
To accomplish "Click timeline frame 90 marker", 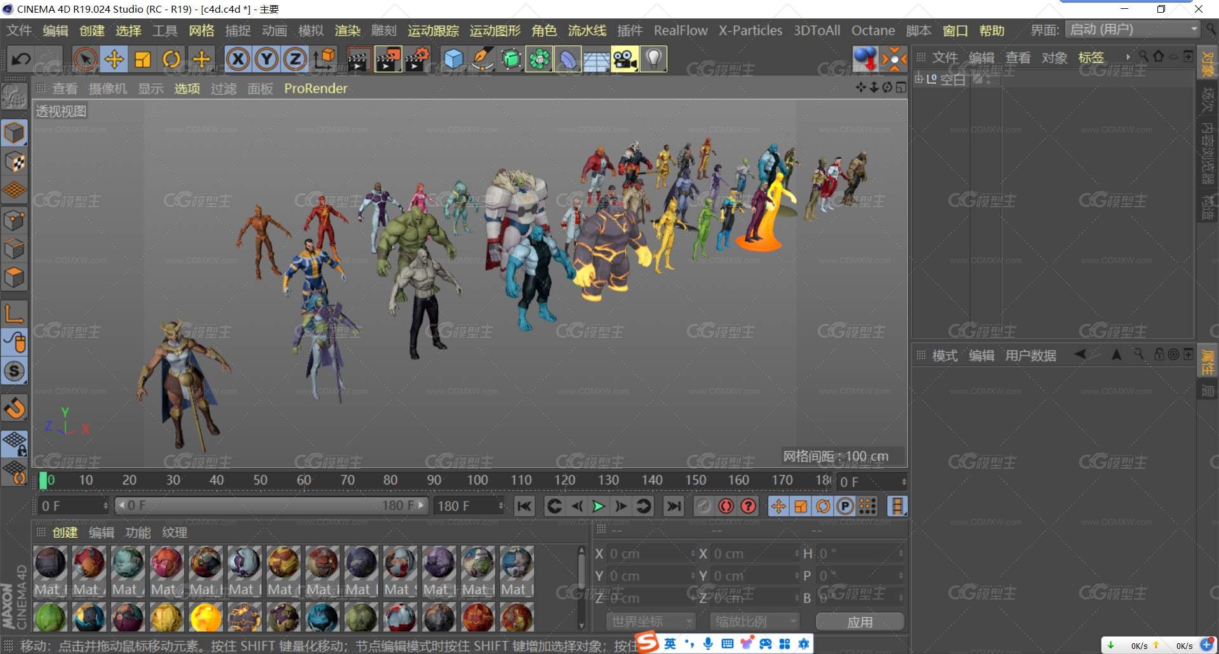I will 434,480.
